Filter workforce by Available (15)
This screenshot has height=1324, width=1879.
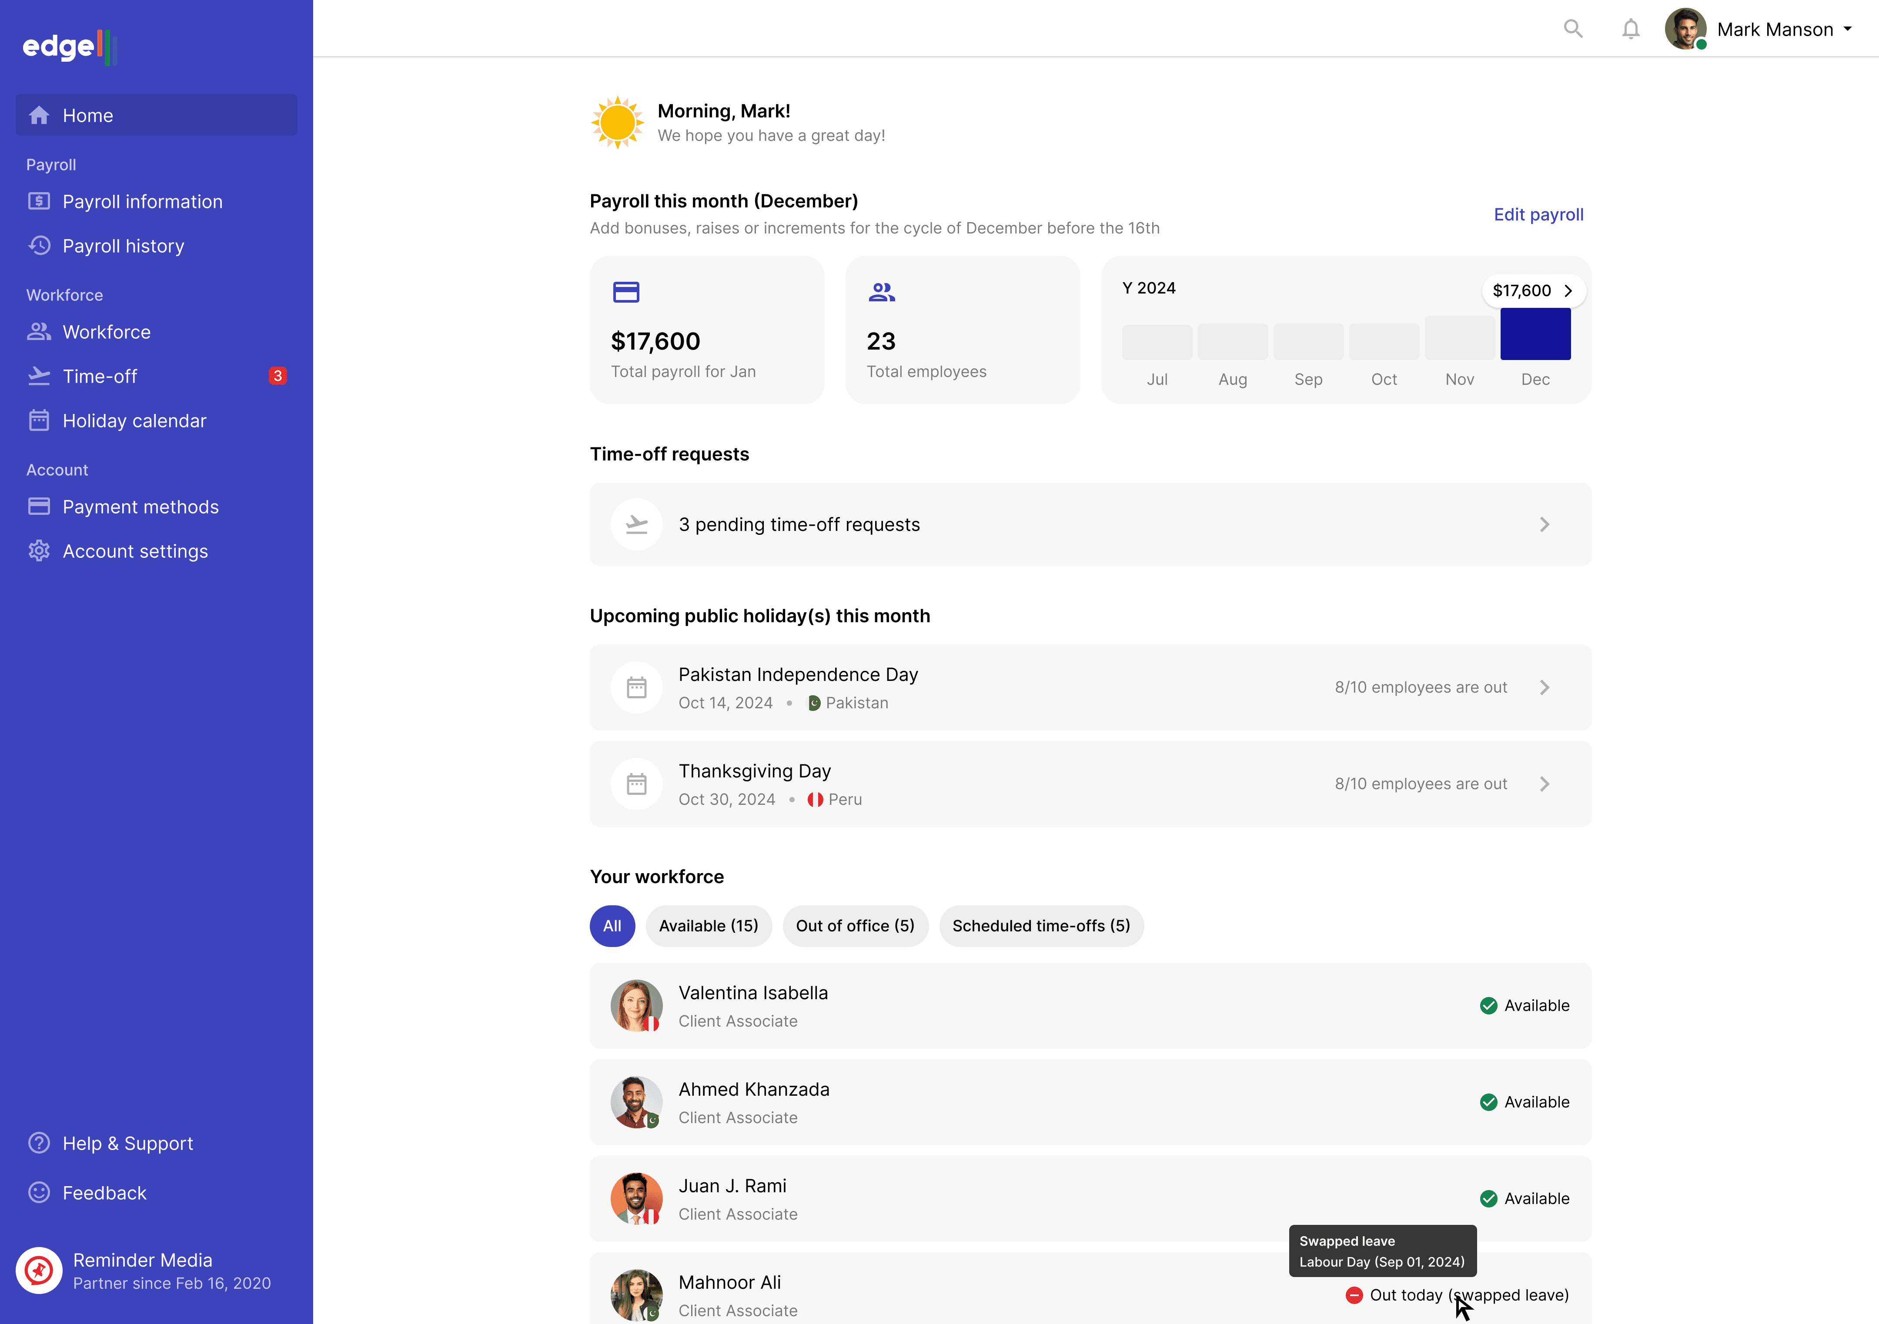point(708,925)
